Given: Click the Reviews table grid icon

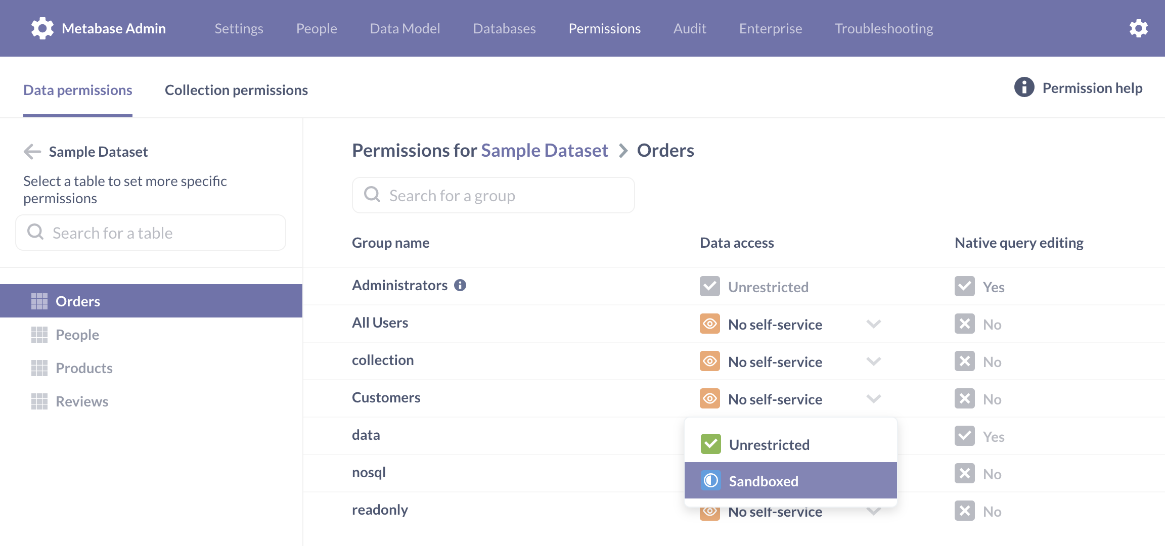Looking at the screenshot, I should pos(39,401).
